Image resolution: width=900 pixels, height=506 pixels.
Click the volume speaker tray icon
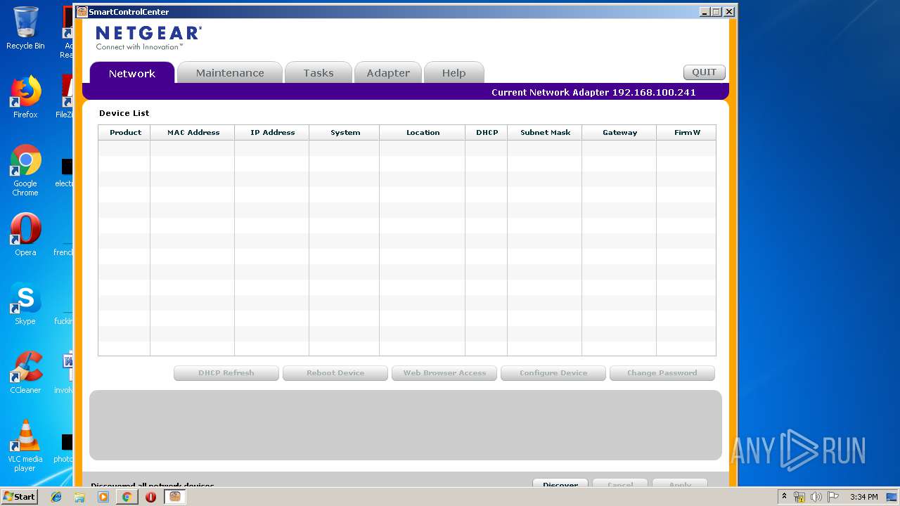[816, 497]
